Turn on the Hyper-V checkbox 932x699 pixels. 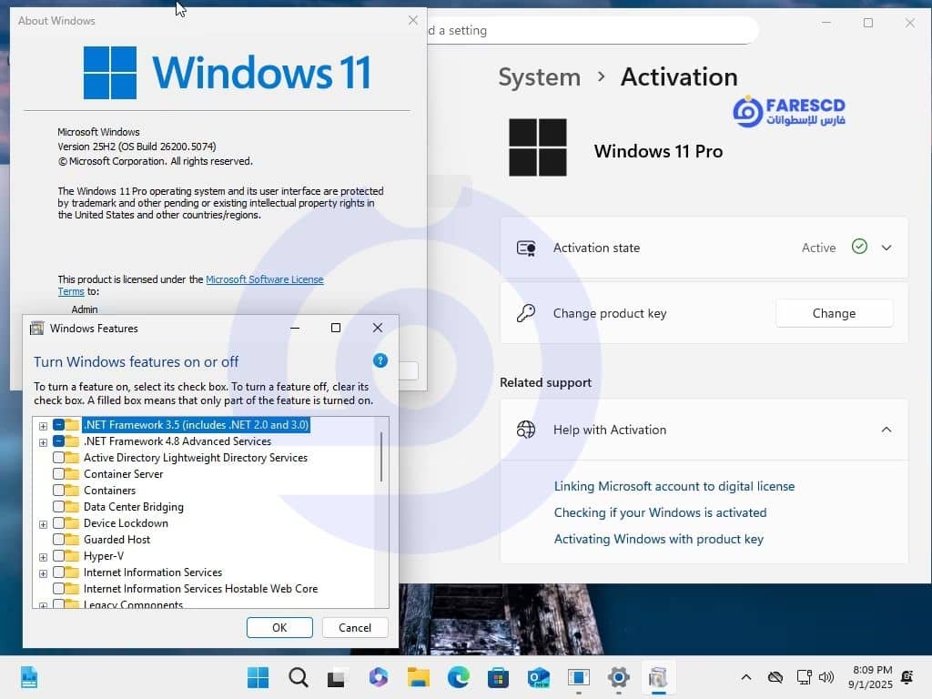pyautogui.click(x=58, y=556)
